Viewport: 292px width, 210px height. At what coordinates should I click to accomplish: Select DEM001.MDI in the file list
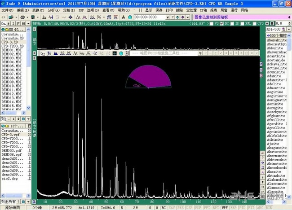tap(12, 49)
